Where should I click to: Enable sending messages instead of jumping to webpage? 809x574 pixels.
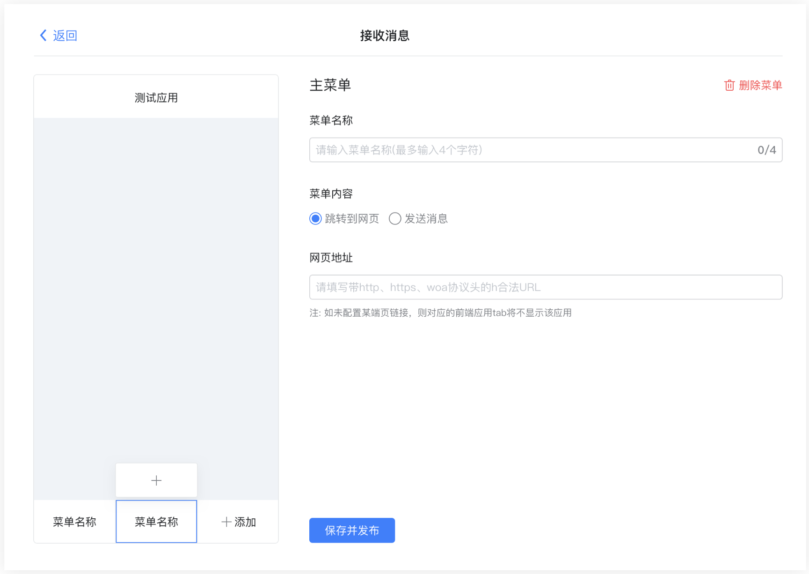pos(418,218)
